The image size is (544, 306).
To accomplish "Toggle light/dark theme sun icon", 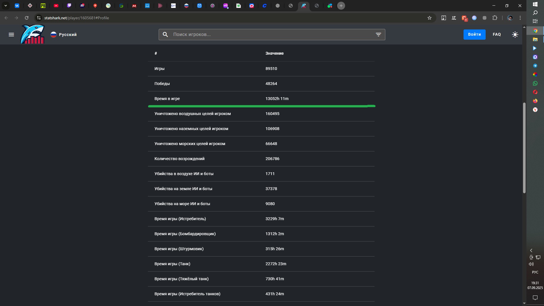I will click(515, 35).
